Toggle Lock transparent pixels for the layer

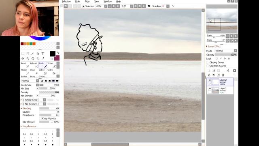[x=217, y=58]
